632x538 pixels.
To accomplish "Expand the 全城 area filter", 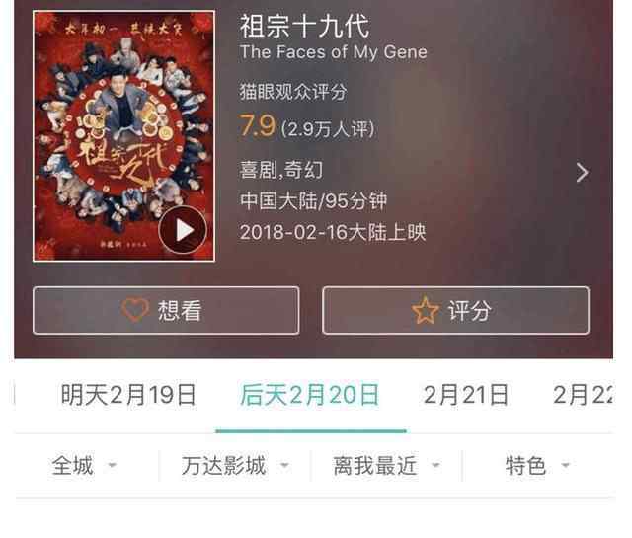I will pos(85,466).
